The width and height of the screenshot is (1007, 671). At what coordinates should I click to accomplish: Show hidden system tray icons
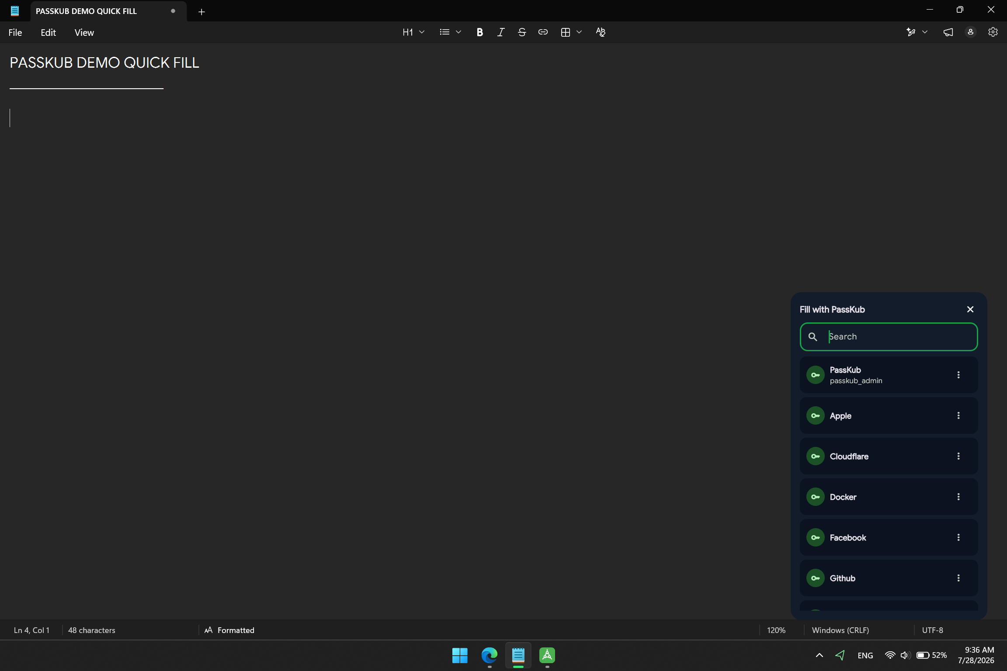[819, 656]
